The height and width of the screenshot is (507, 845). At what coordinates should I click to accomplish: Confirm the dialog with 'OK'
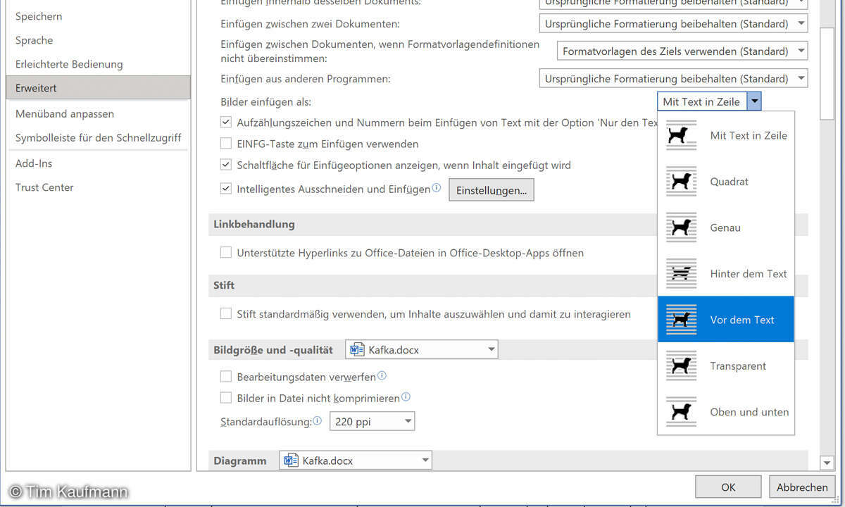click(728, 487)
